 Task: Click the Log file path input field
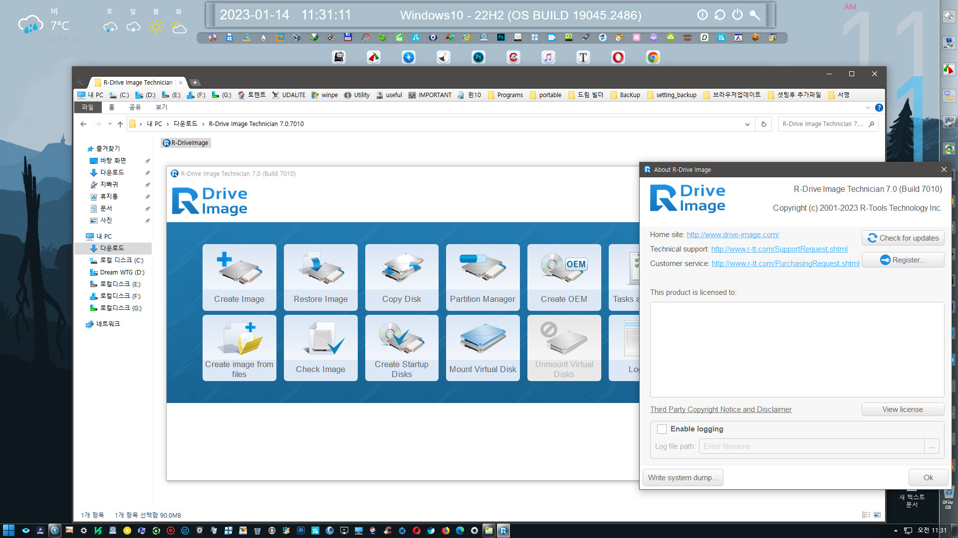(x=811, y=446)
